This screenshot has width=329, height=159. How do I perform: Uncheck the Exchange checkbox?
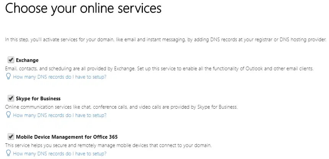10,60
